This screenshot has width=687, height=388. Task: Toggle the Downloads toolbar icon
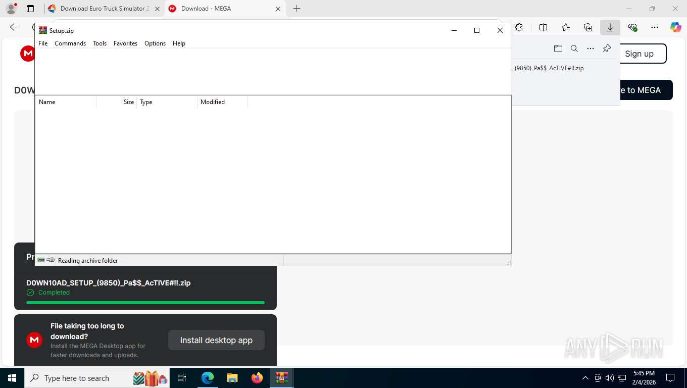(610, 27)
